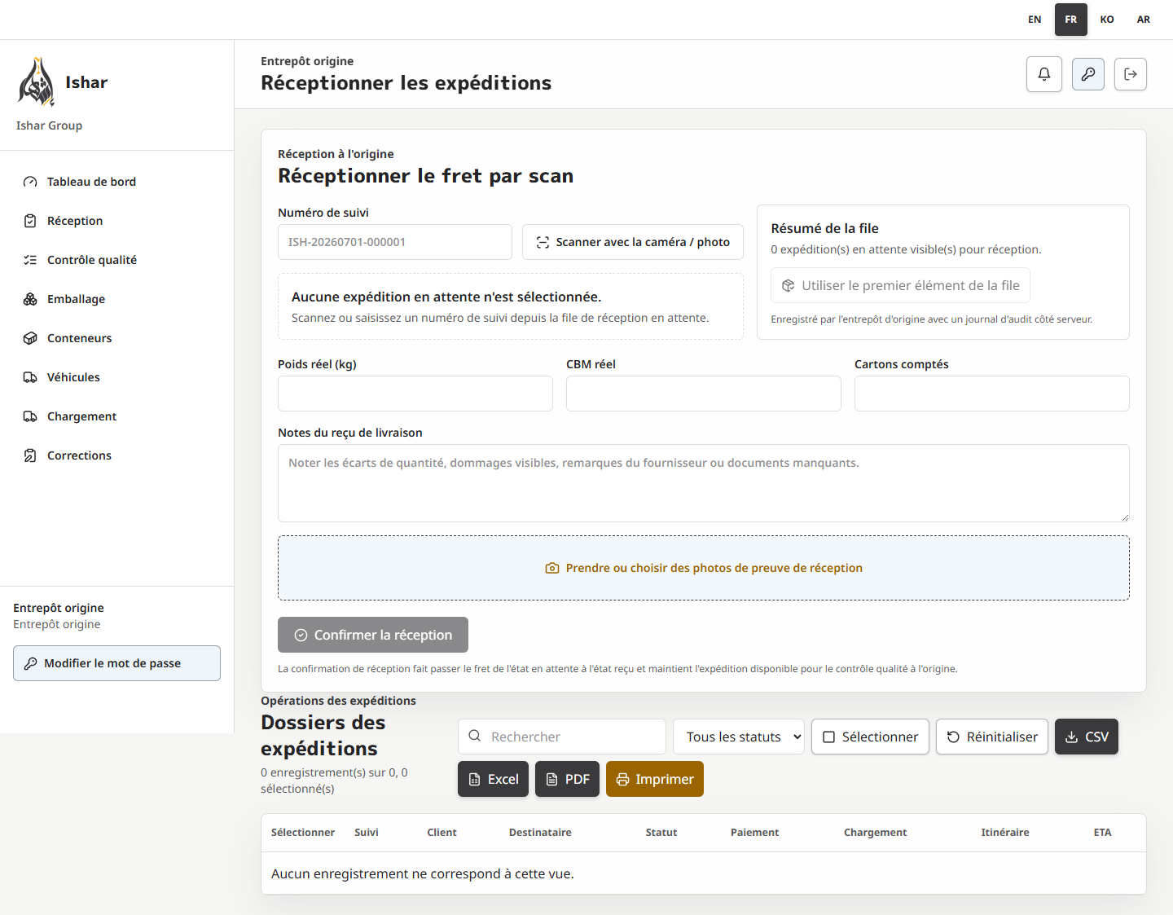Viewport: 1173px width, 915px height.
Task: Click the logout icon in header
Action: coord(1131,74)
